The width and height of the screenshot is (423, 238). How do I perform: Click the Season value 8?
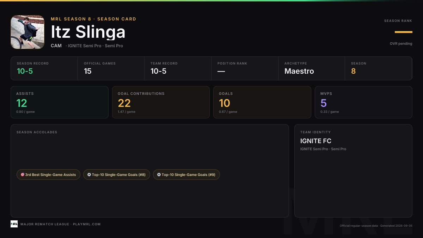click(353, 71)
